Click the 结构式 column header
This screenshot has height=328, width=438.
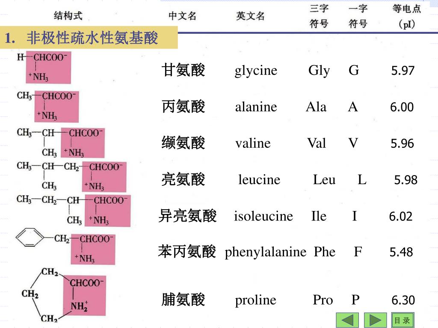pyautogui.click(x=68, y=16)
